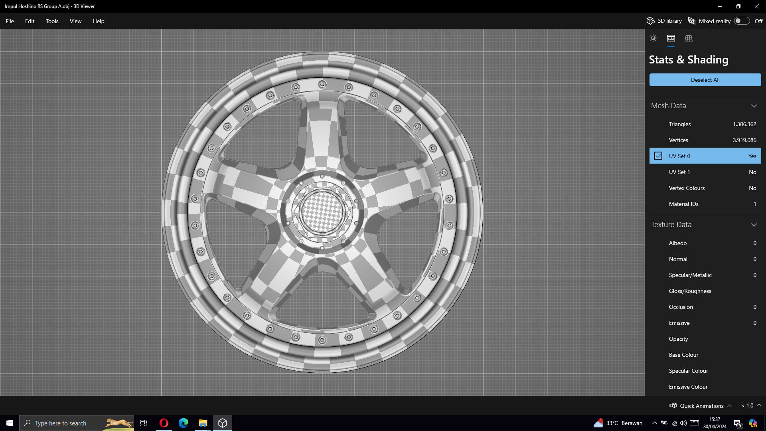The width and height of the screenshot is (766, 431).
Task: Open File Explorer from taskbar
Action: click(203, 423)
